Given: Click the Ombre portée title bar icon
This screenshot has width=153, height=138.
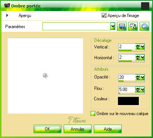Looking at the screenshot, I should pyautogui.click(x=7, y=6).
